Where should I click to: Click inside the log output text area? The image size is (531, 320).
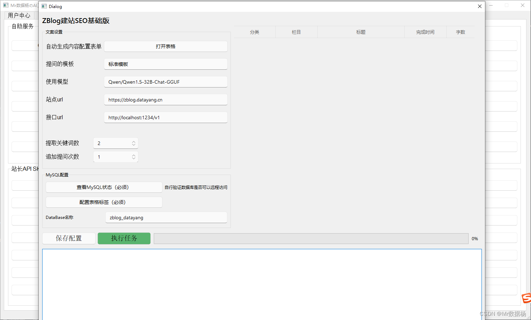coord(262,284)
